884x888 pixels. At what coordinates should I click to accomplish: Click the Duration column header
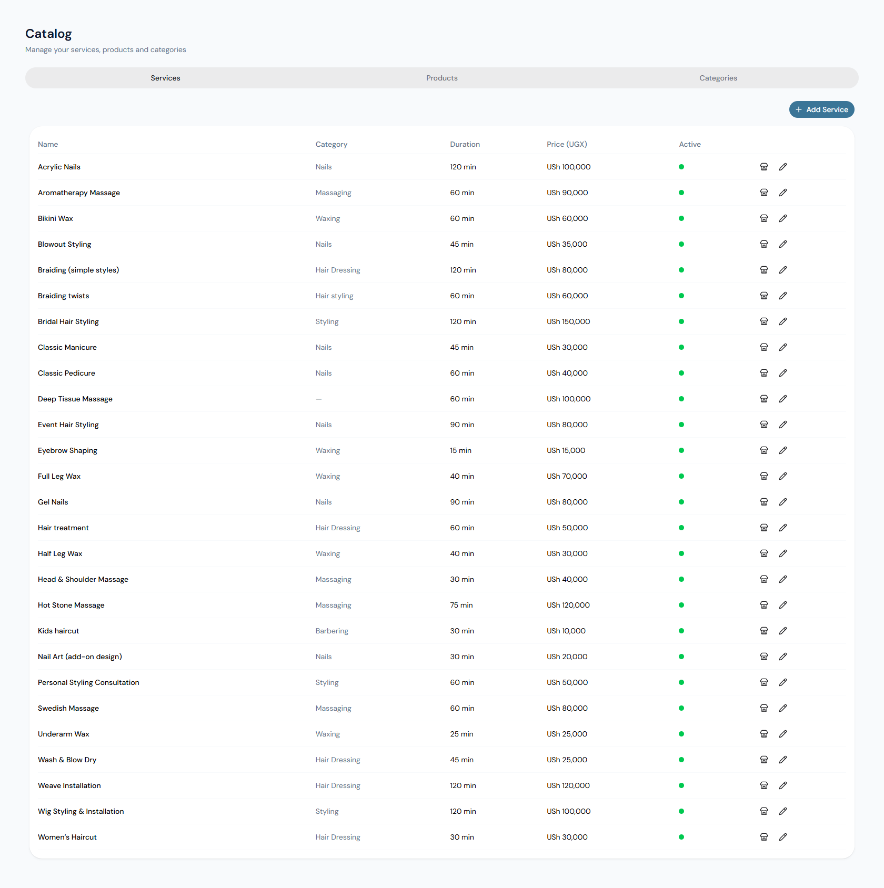tap(465, 144)
